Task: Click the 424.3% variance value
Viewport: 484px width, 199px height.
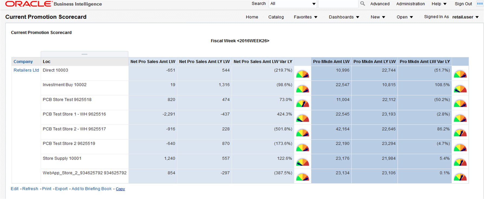Action: coord(284,114)
